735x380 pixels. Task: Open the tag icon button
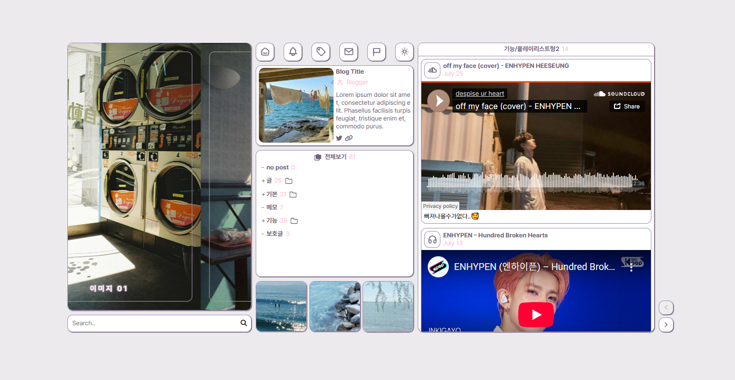321,52
